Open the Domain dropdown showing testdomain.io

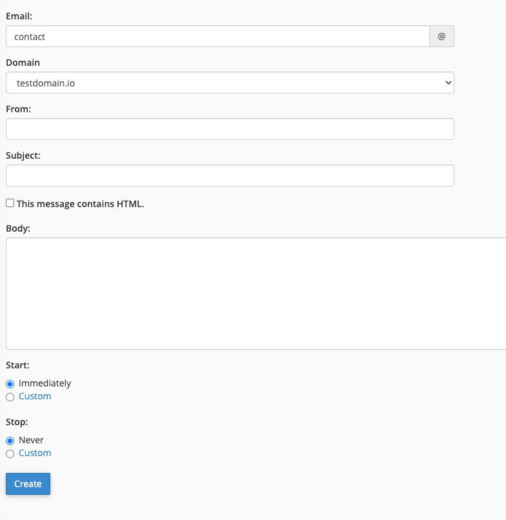coord(230,83)
